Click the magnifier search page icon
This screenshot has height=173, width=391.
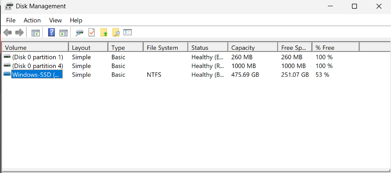tap(116, 32)
